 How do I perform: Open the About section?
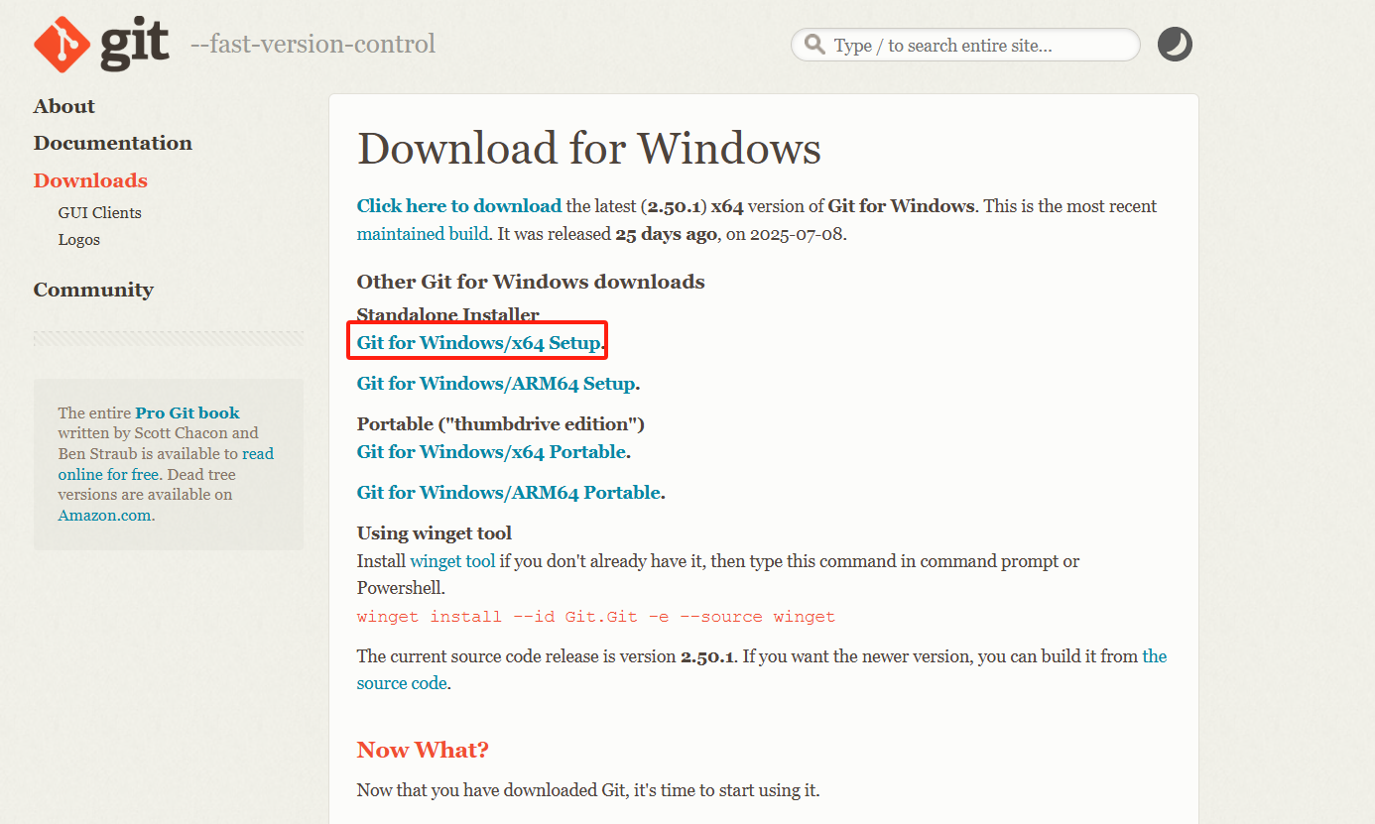coord(64,106)
